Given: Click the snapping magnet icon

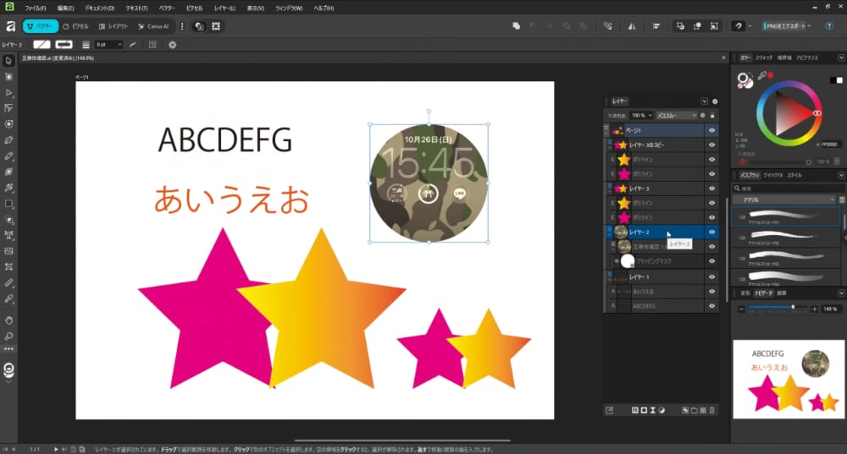Looking at the screenshot, I should click(739, 26).
